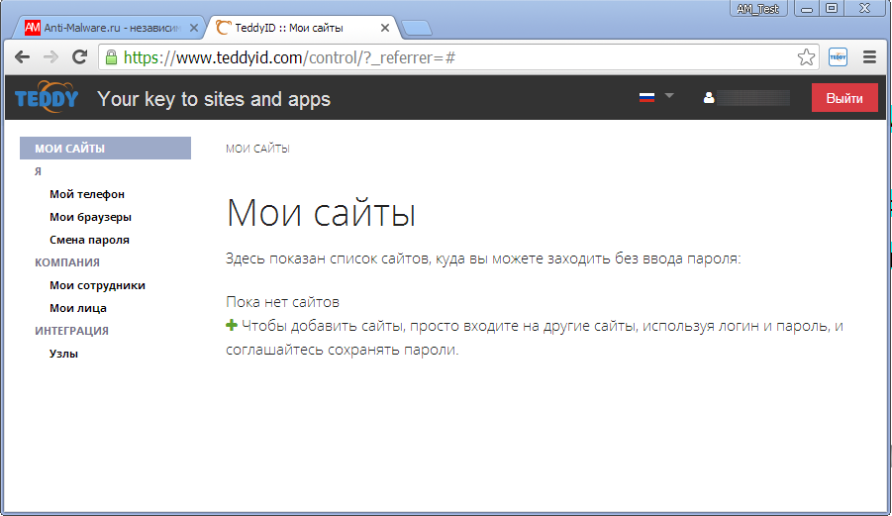Open a new browser tab
The height and width of the screenshot is (516, 892).
pos(417,28)
